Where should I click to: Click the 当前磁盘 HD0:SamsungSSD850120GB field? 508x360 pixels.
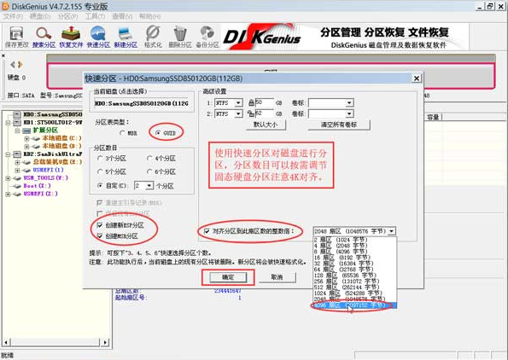(x=141, y=103)
